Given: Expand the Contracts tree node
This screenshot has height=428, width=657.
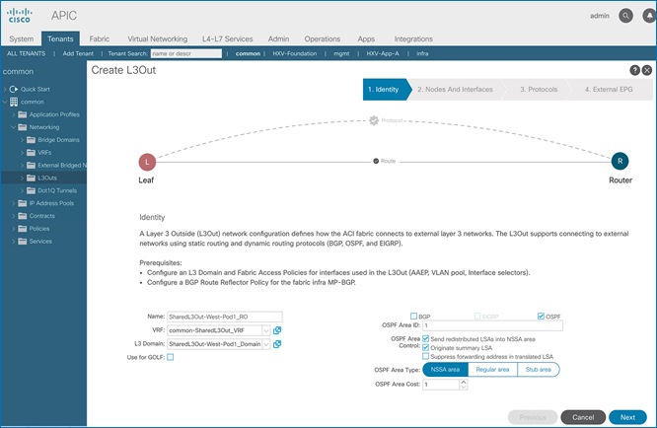Looking at the screenshot, I should pyautogui.click(x=14, y=216).
